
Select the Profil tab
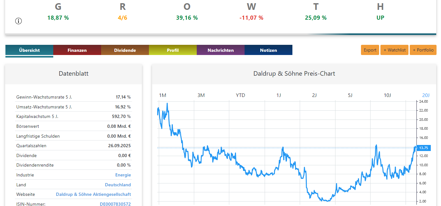(x=173, y=50)
